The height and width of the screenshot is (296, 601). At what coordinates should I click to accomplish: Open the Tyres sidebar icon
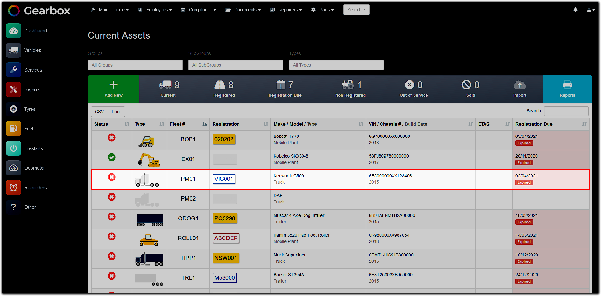click(14, 109)
